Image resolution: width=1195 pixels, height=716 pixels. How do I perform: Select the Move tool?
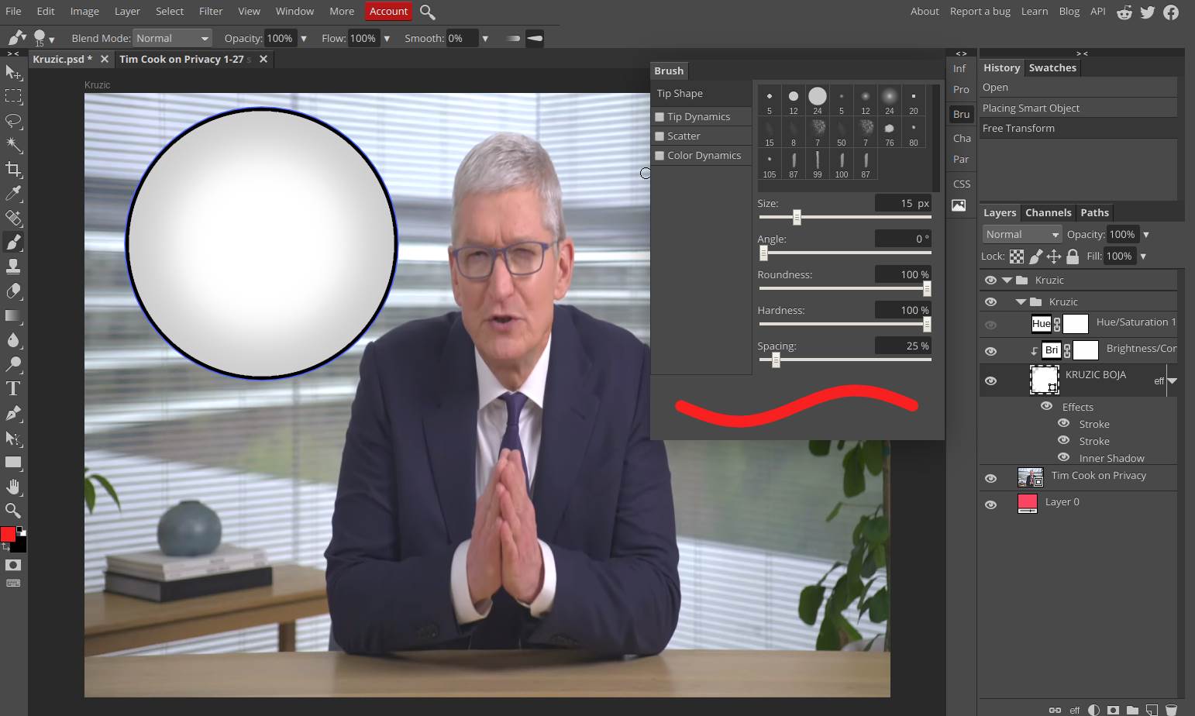pyautogui.click(x=12, y=73)
